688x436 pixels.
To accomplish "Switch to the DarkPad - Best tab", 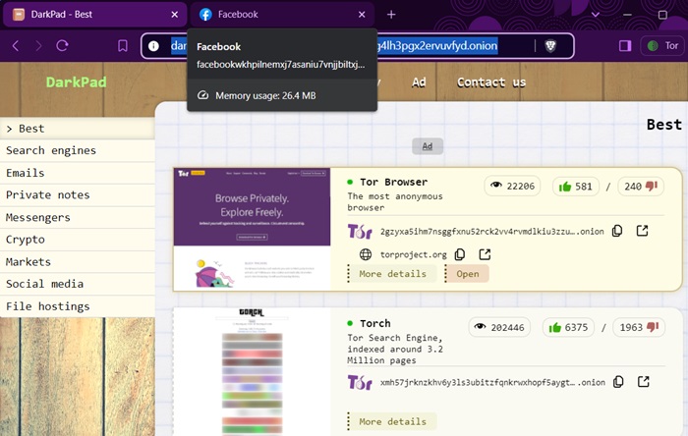I will (x=94, y=15).
